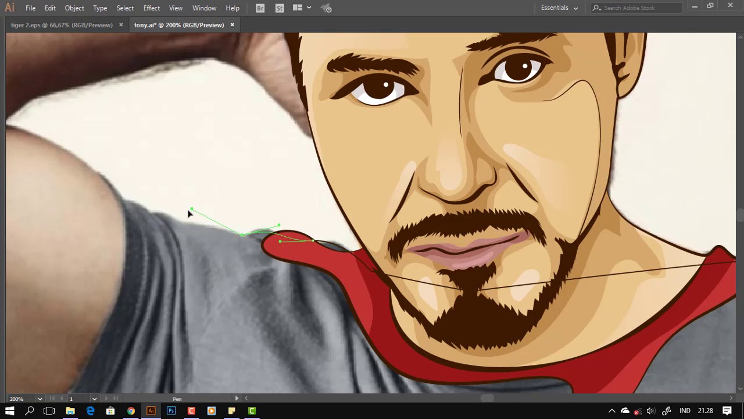The image size is (744, 419).
Task: Open Chrome from the taskbar
Action: tap(130, 411)
